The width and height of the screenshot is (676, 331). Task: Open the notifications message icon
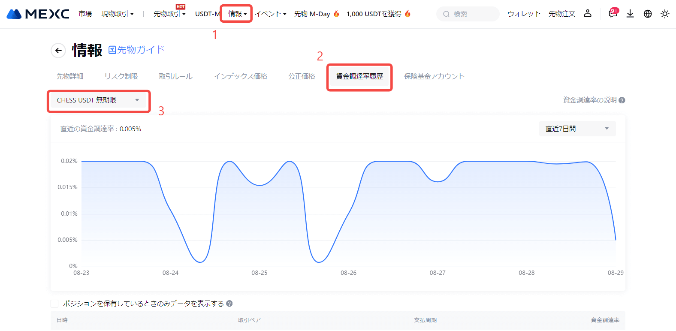pos(613,14)
